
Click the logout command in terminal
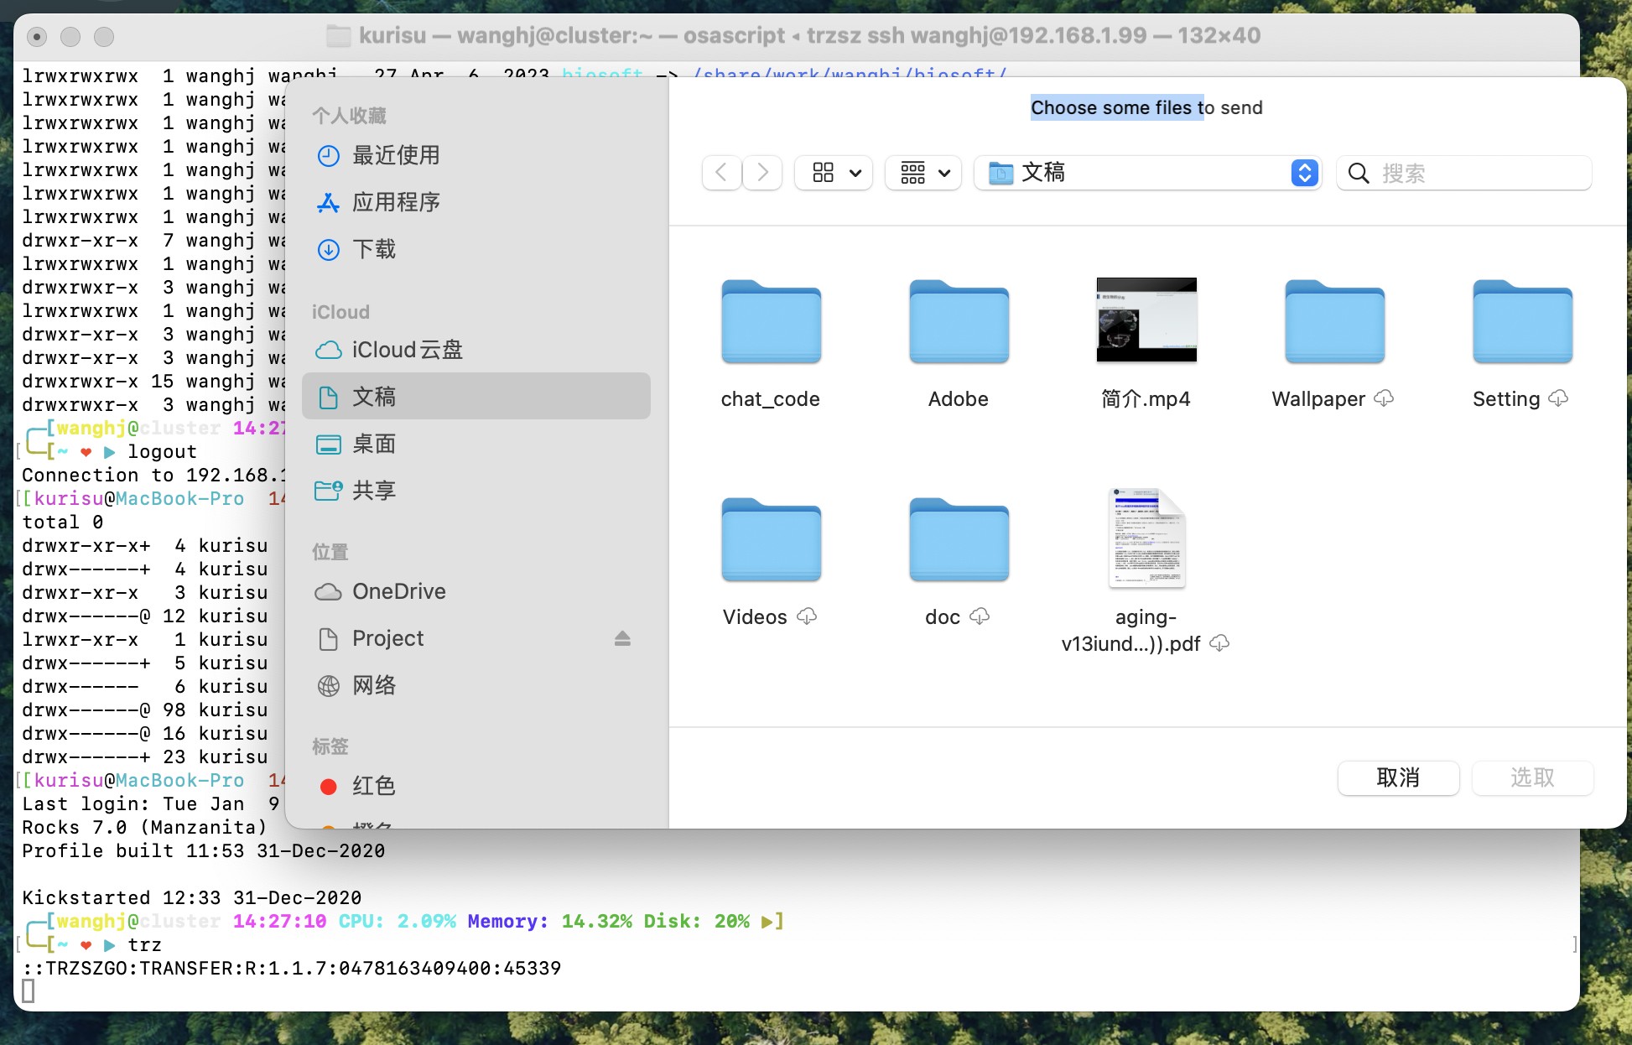(x=162, y=451)
